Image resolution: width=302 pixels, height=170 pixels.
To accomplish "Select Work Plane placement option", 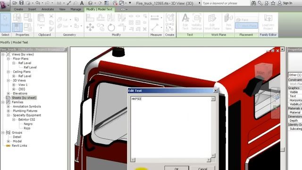I will click(x=246, y=25).
